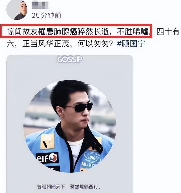
Task: Tap the yellow Renault diamond patch
Action: tap(48, 141)
